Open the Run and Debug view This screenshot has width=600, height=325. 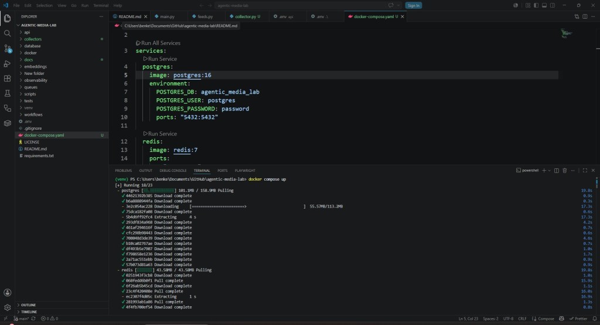pyautogui.click(x=7, y=63)
